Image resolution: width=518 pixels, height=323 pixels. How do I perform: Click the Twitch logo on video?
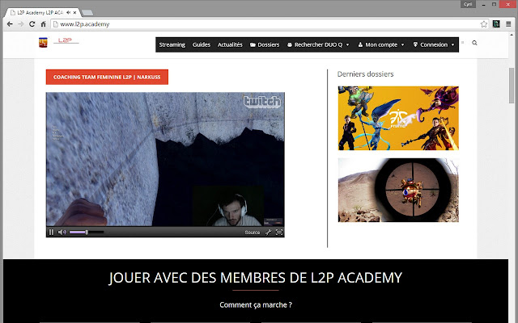(262, 102)
